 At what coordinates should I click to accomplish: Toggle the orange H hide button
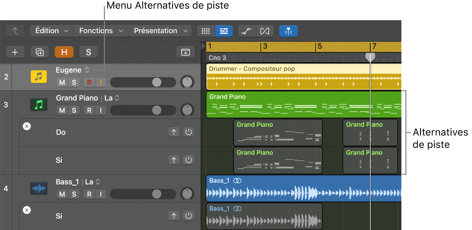pyautogui.click(x=64, y=52)
